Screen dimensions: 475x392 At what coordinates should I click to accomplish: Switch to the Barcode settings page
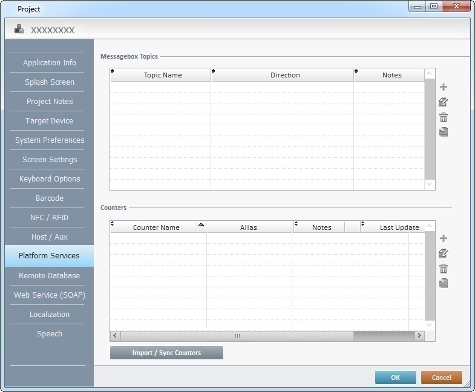click(x=50, y=198)
